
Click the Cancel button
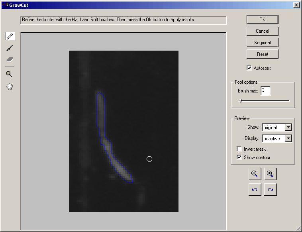[262, 31]
